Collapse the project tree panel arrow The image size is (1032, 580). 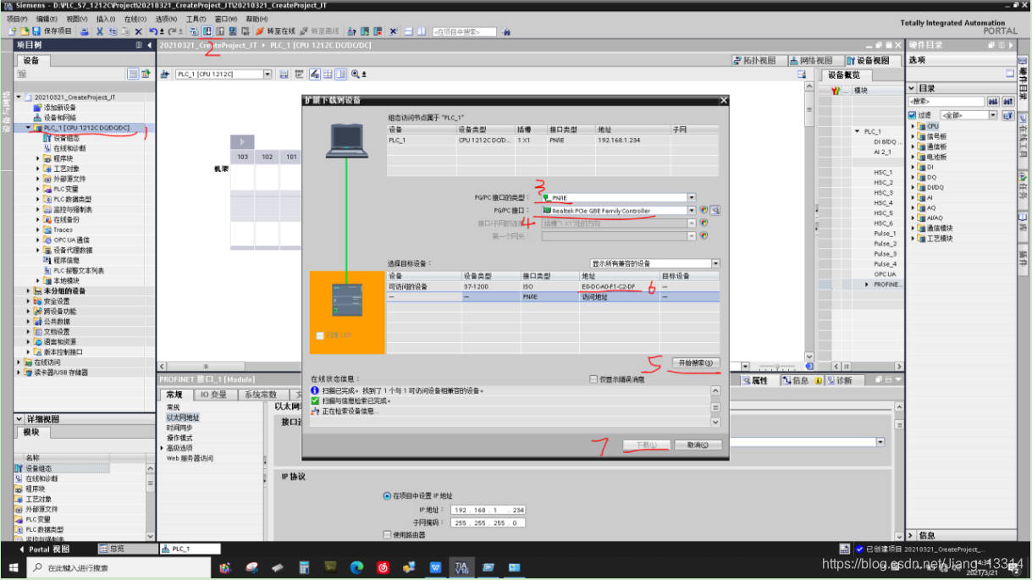coord(149,45)
